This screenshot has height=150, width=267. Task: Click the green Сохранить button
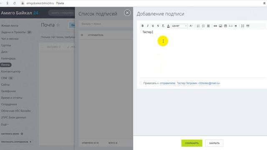coord(192,143)
